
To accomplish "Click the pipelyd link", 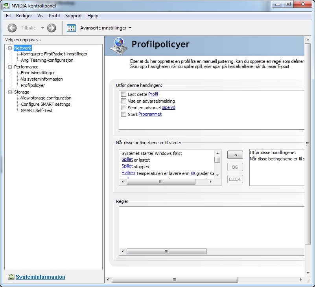I will tap(168, 107).
